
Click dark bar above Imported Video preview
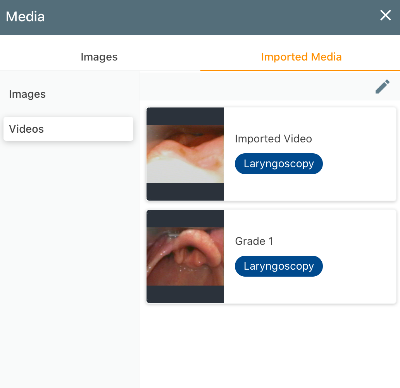click(185, 116)
